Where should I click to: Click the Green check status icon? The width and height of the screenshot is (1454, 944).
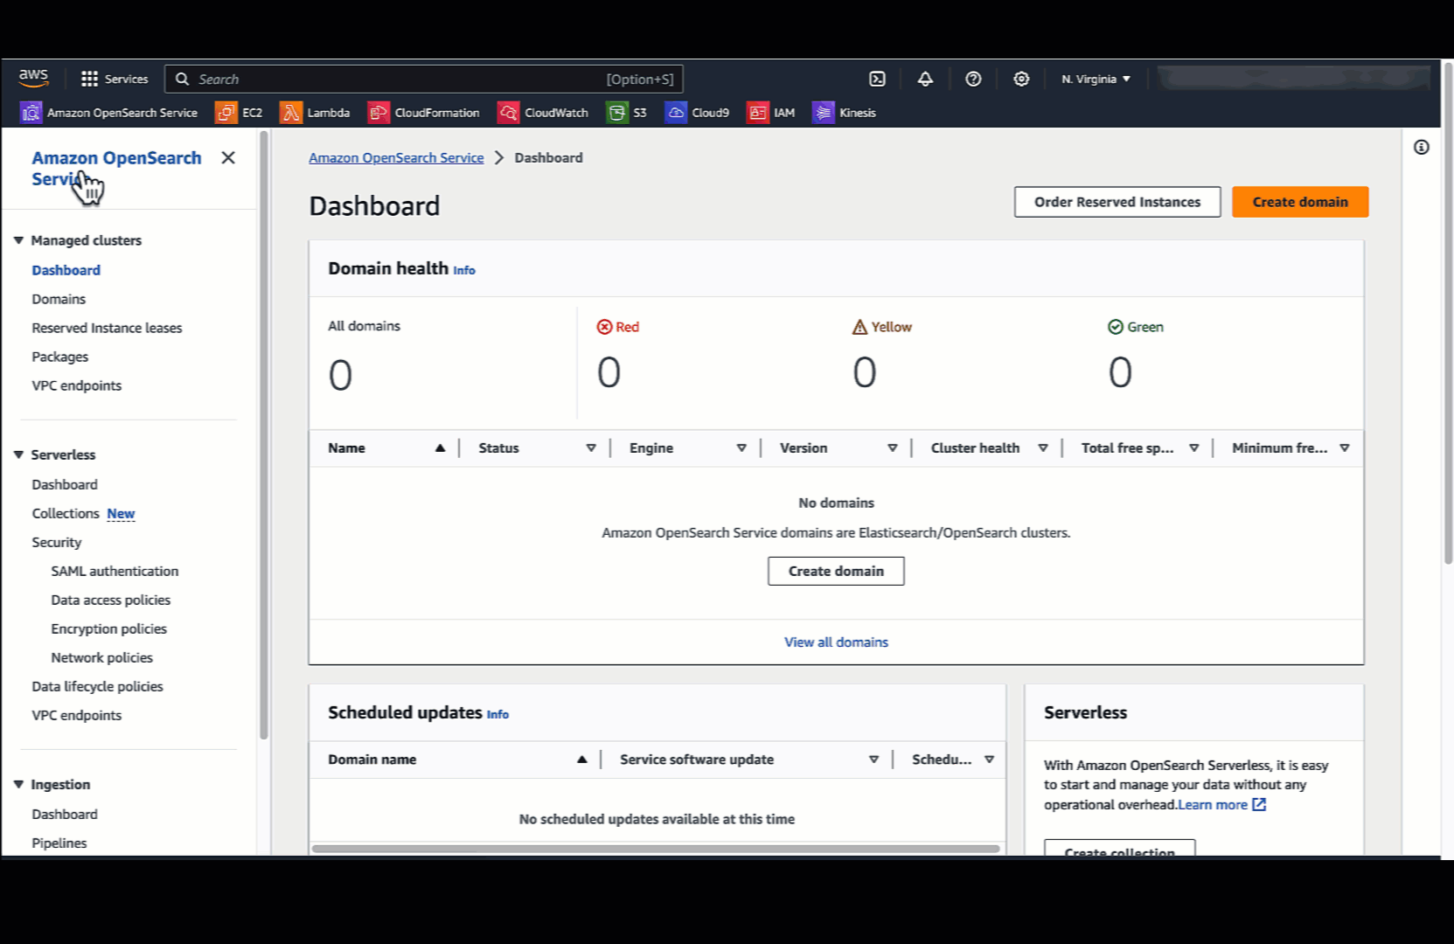(x=1116, y=327)
